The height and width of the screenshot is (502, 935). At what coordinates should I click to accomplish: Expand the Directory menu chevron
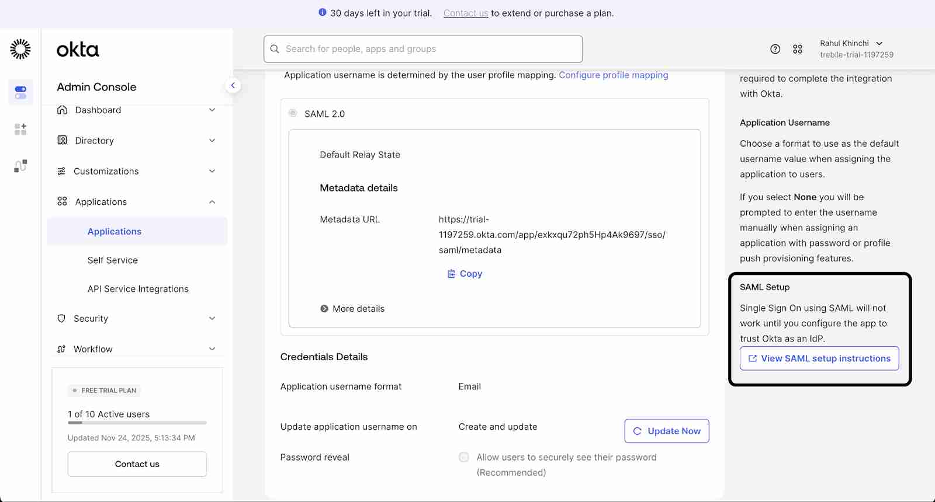pos(212,140)
